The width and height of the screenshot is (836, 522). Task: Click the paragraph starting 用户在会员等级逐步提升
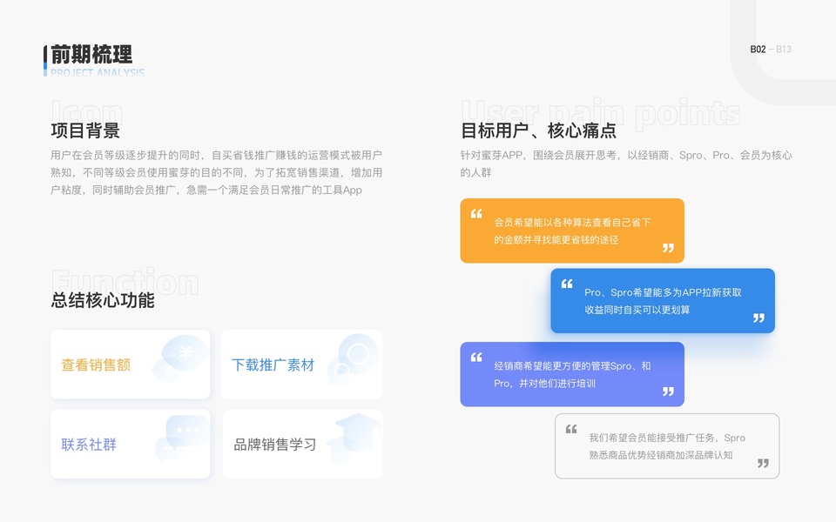217,172
